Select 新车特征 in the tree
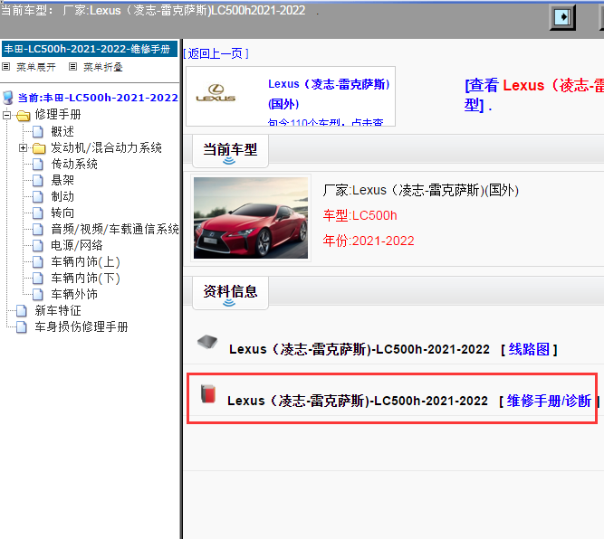Image resolution: width=604 pixels, height=539 pixels. (x=58, y=310)
